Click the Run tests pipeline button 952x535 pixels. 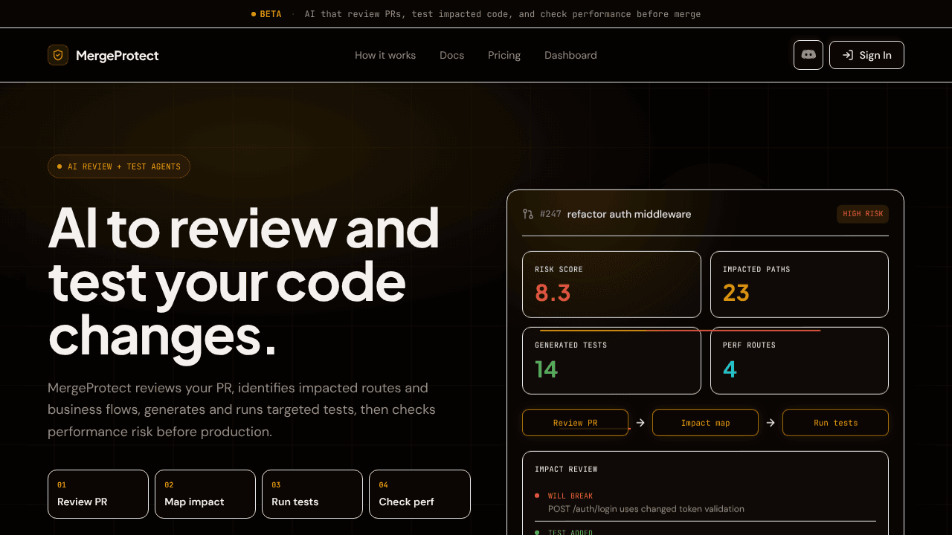pos(835,423)
